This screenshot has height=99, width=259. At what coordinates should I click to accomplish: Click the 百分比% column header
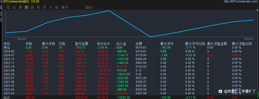(x=103, y=44)
